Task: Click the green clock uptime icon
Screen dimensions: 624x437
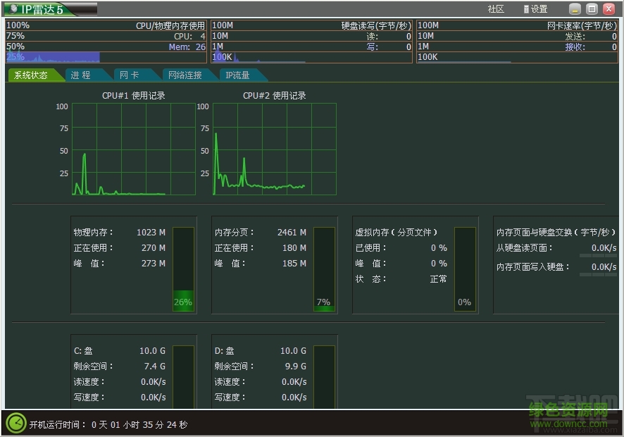Action: click(x=15, y=423)
